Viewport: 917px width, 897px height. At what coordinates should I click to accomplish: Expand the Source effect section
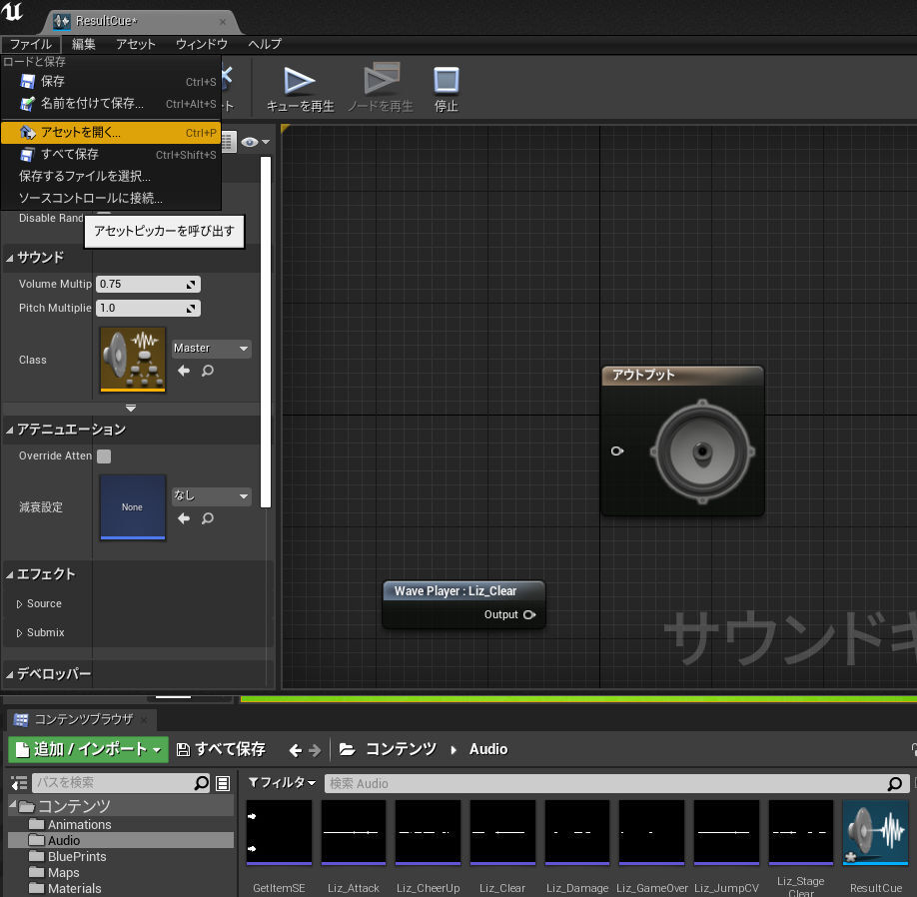click(20, 604)
